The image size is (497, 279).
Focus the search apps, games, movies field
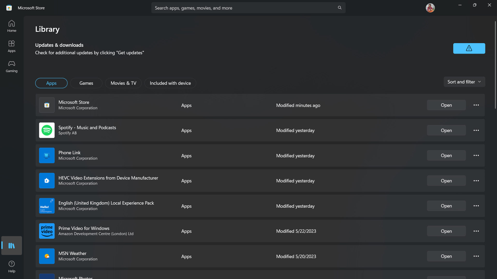tap(243, 8)
